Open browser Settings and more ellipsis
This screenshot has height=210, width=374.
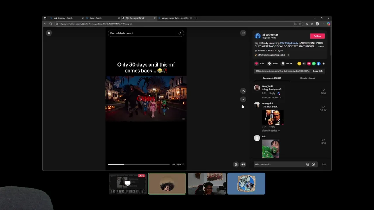coord(323,24)
